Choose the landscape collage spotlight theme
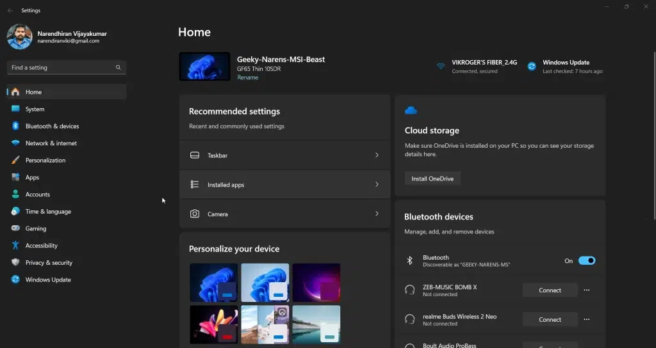Screen dimensions: 656x348 click(265, 324)
